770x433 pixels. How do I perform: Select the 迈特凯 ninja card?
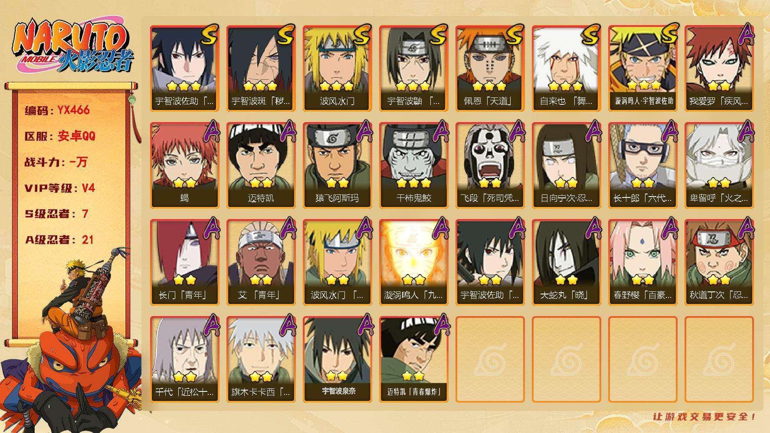coord(261,165)
